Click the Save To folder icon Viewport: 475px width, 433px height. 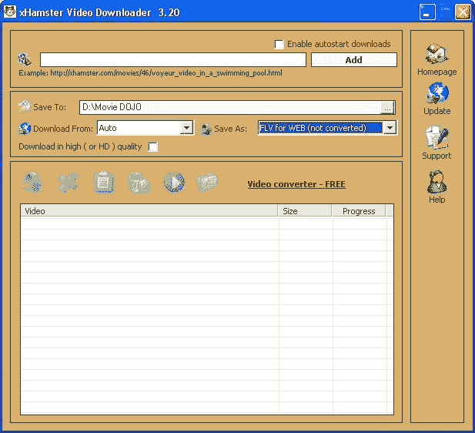pyautogui.click(x=24, y=106)
